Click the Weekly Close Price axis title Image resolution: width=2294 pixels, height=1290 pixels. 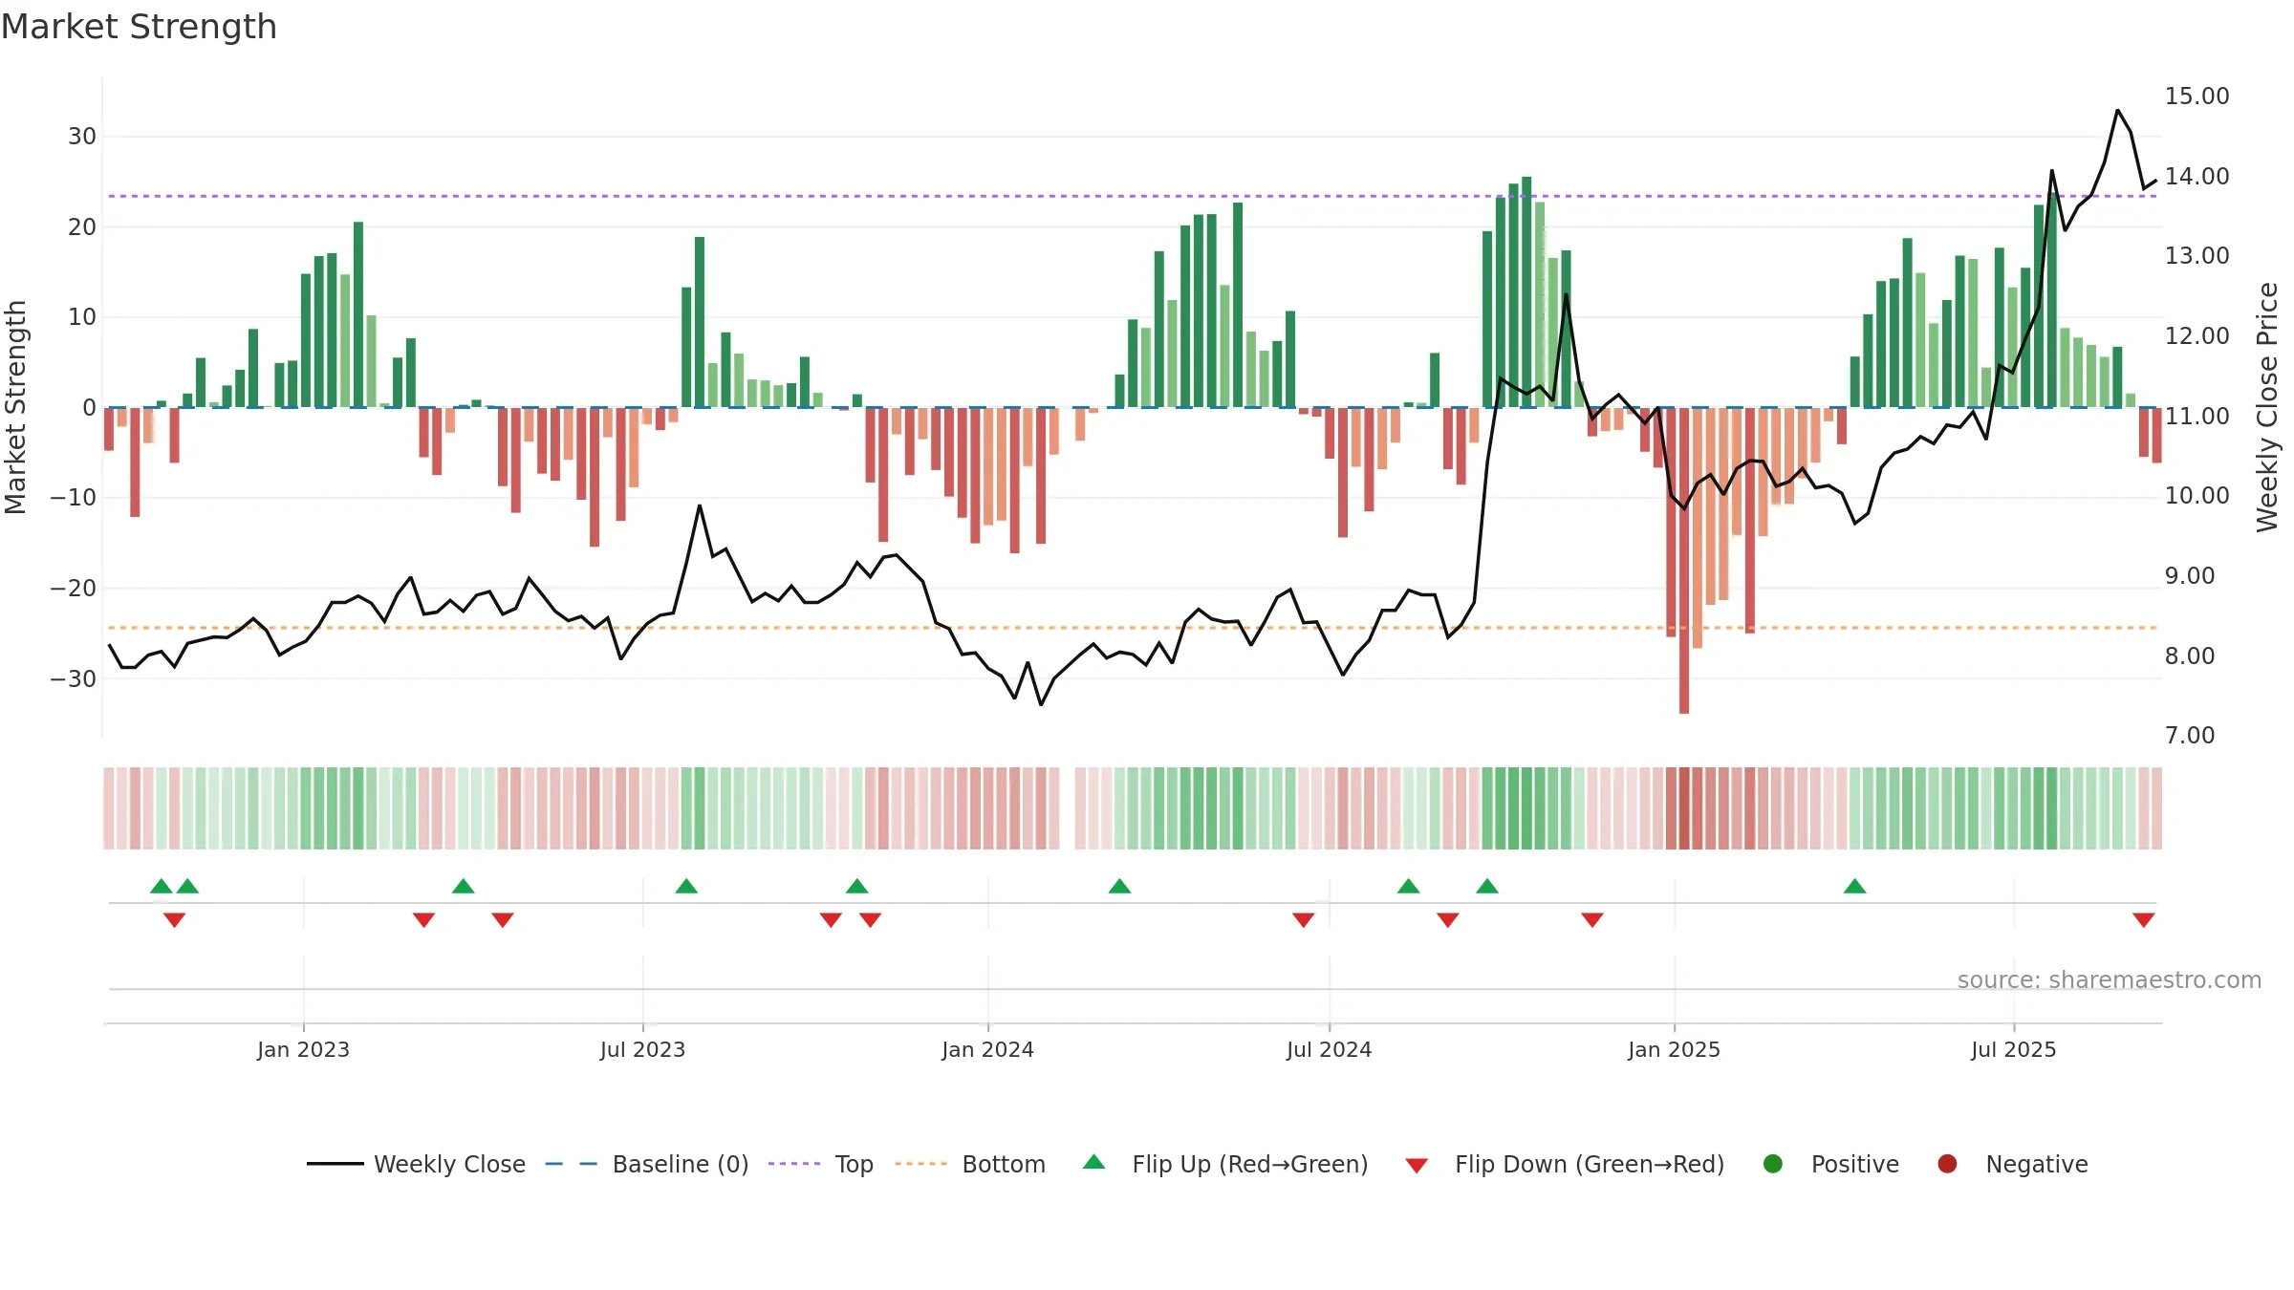2267,407
